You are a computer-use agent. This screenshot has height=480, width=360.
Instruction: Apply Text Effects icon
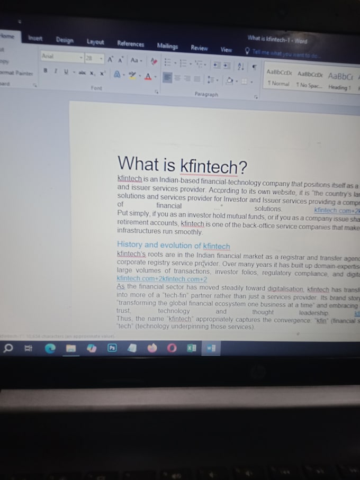117,75
